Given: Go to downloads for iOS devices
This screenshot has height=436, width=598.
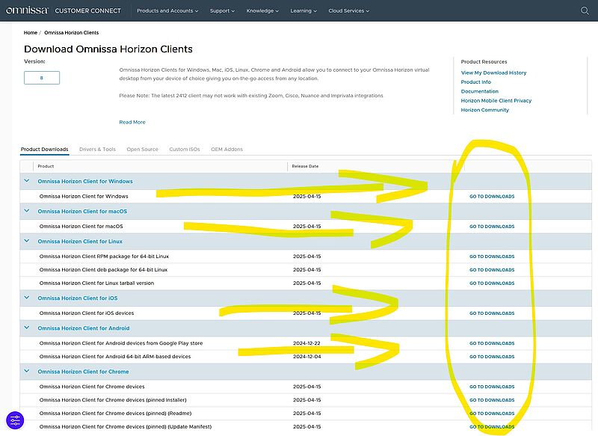Looking at the screenshot, I should point(492,313).
